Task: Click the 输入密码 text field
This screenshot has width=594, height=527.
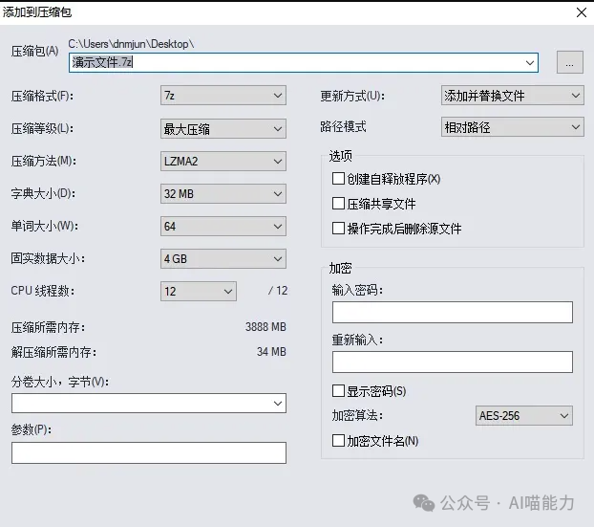Action: click(x=452, y=313)
